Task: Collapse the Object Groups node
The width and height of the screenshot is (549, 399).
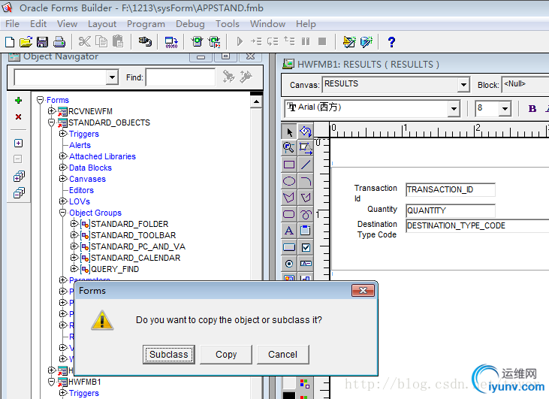Action: (x=62, y=213)
